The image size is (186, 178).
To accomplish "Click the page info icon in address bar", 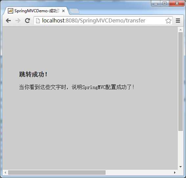I will 38,20.
